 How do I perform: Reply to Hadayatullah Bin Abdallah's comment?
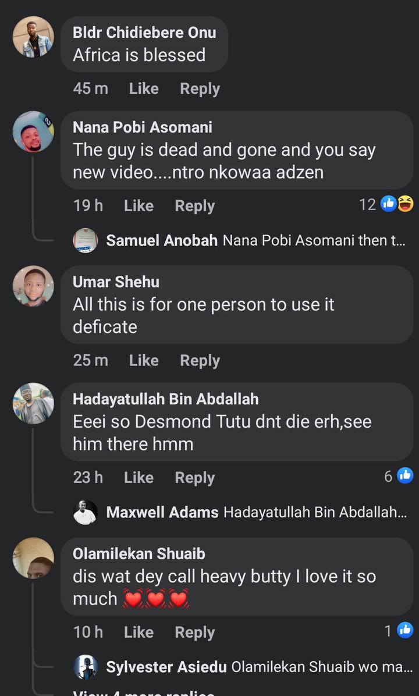195,477
